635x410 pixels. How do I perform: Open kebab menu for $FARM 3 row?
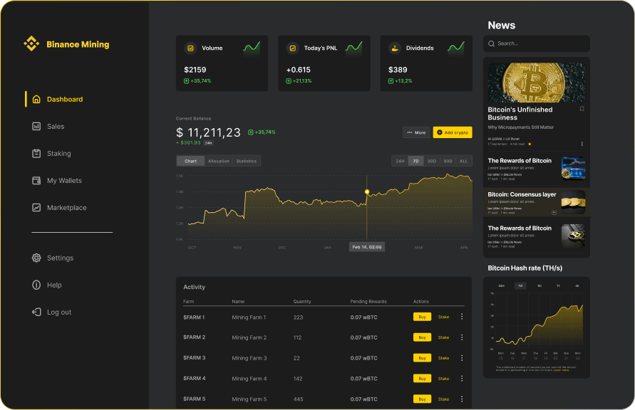click(x=462, y=358)
